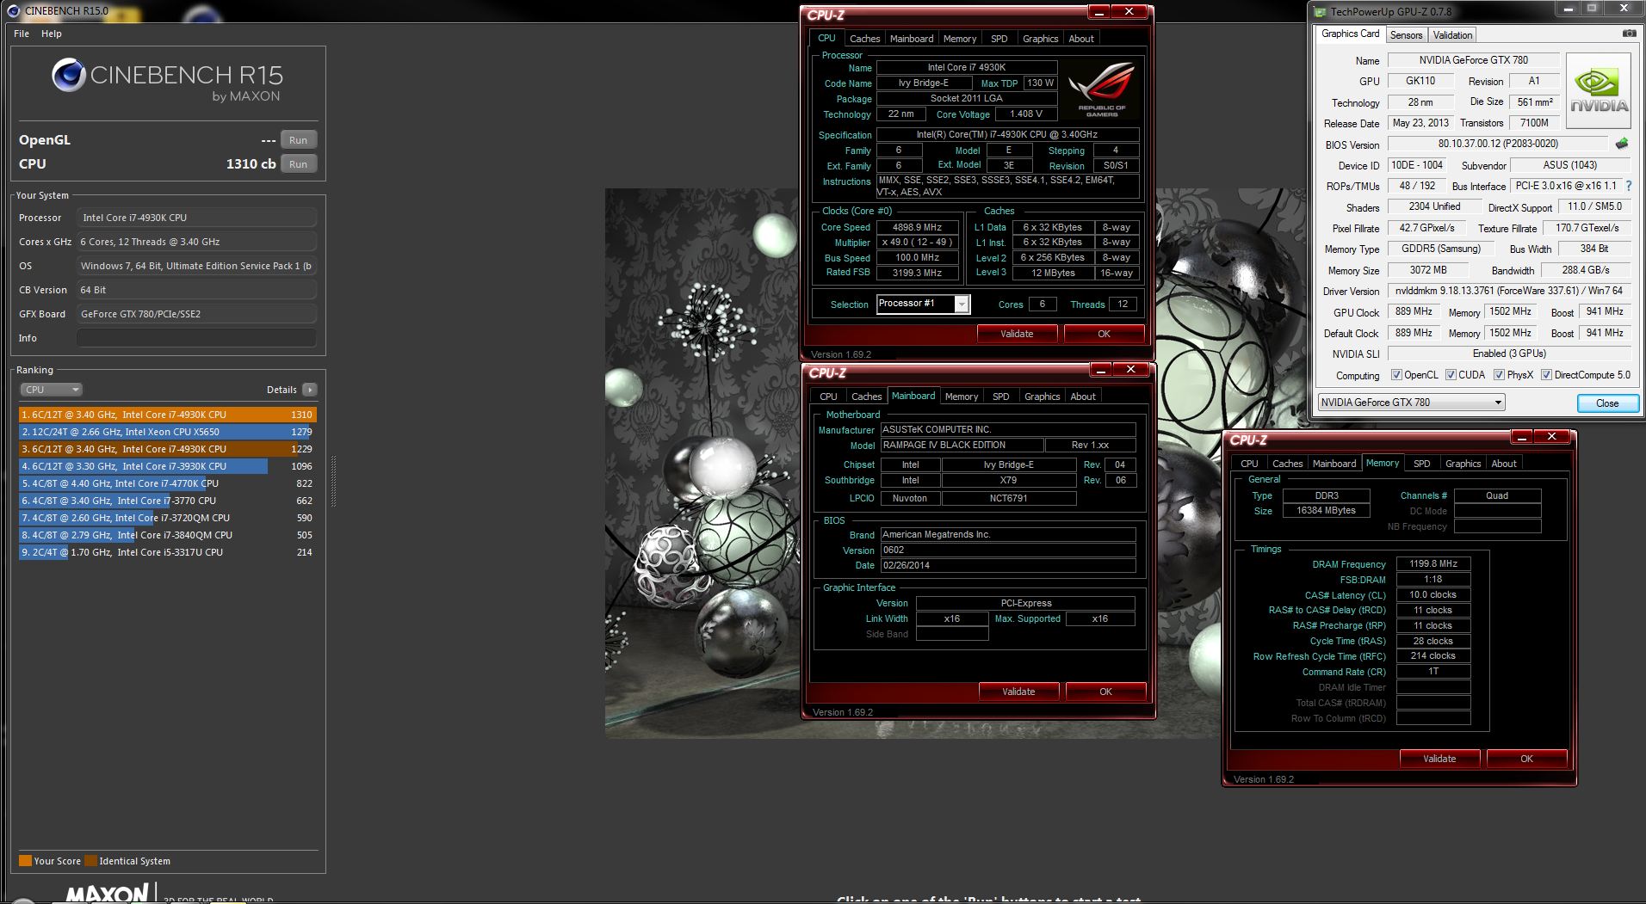Open the Cinebench Help menu

(52, 34)
